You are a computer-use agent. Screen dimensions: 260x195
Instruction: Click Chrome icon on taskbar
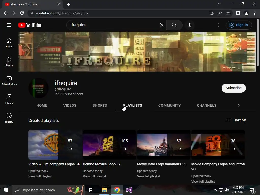point(117,190)
